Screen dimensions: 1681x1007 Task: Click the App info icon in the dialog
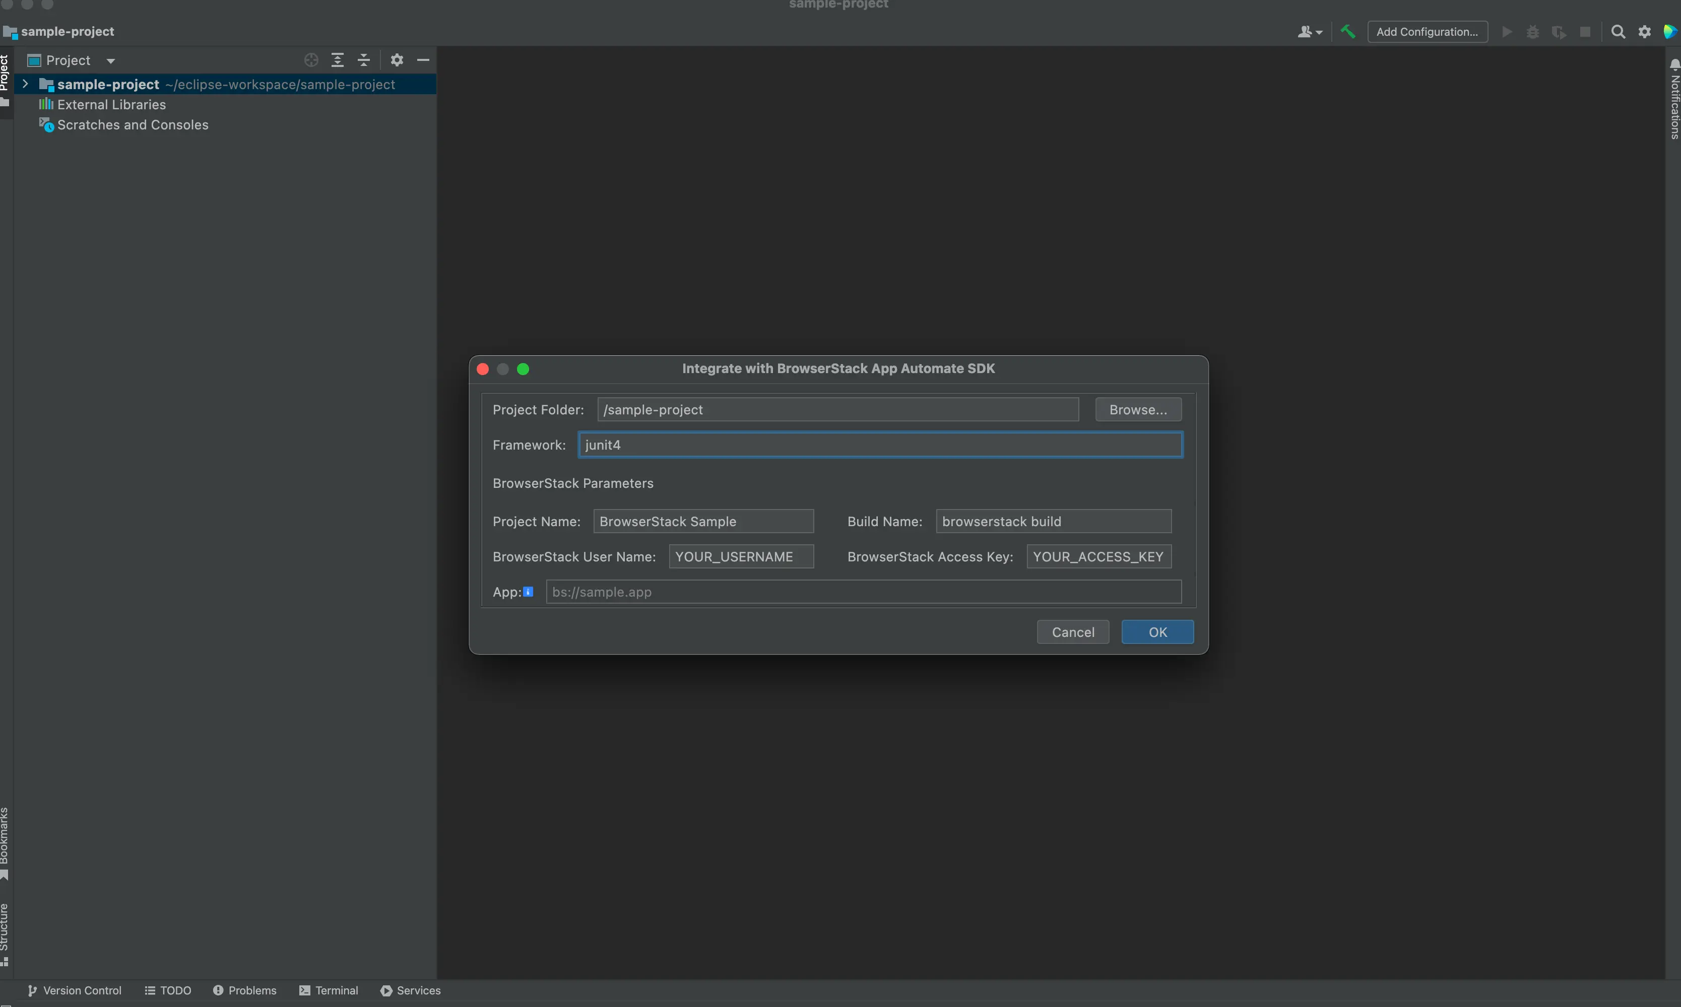(528, 592)
